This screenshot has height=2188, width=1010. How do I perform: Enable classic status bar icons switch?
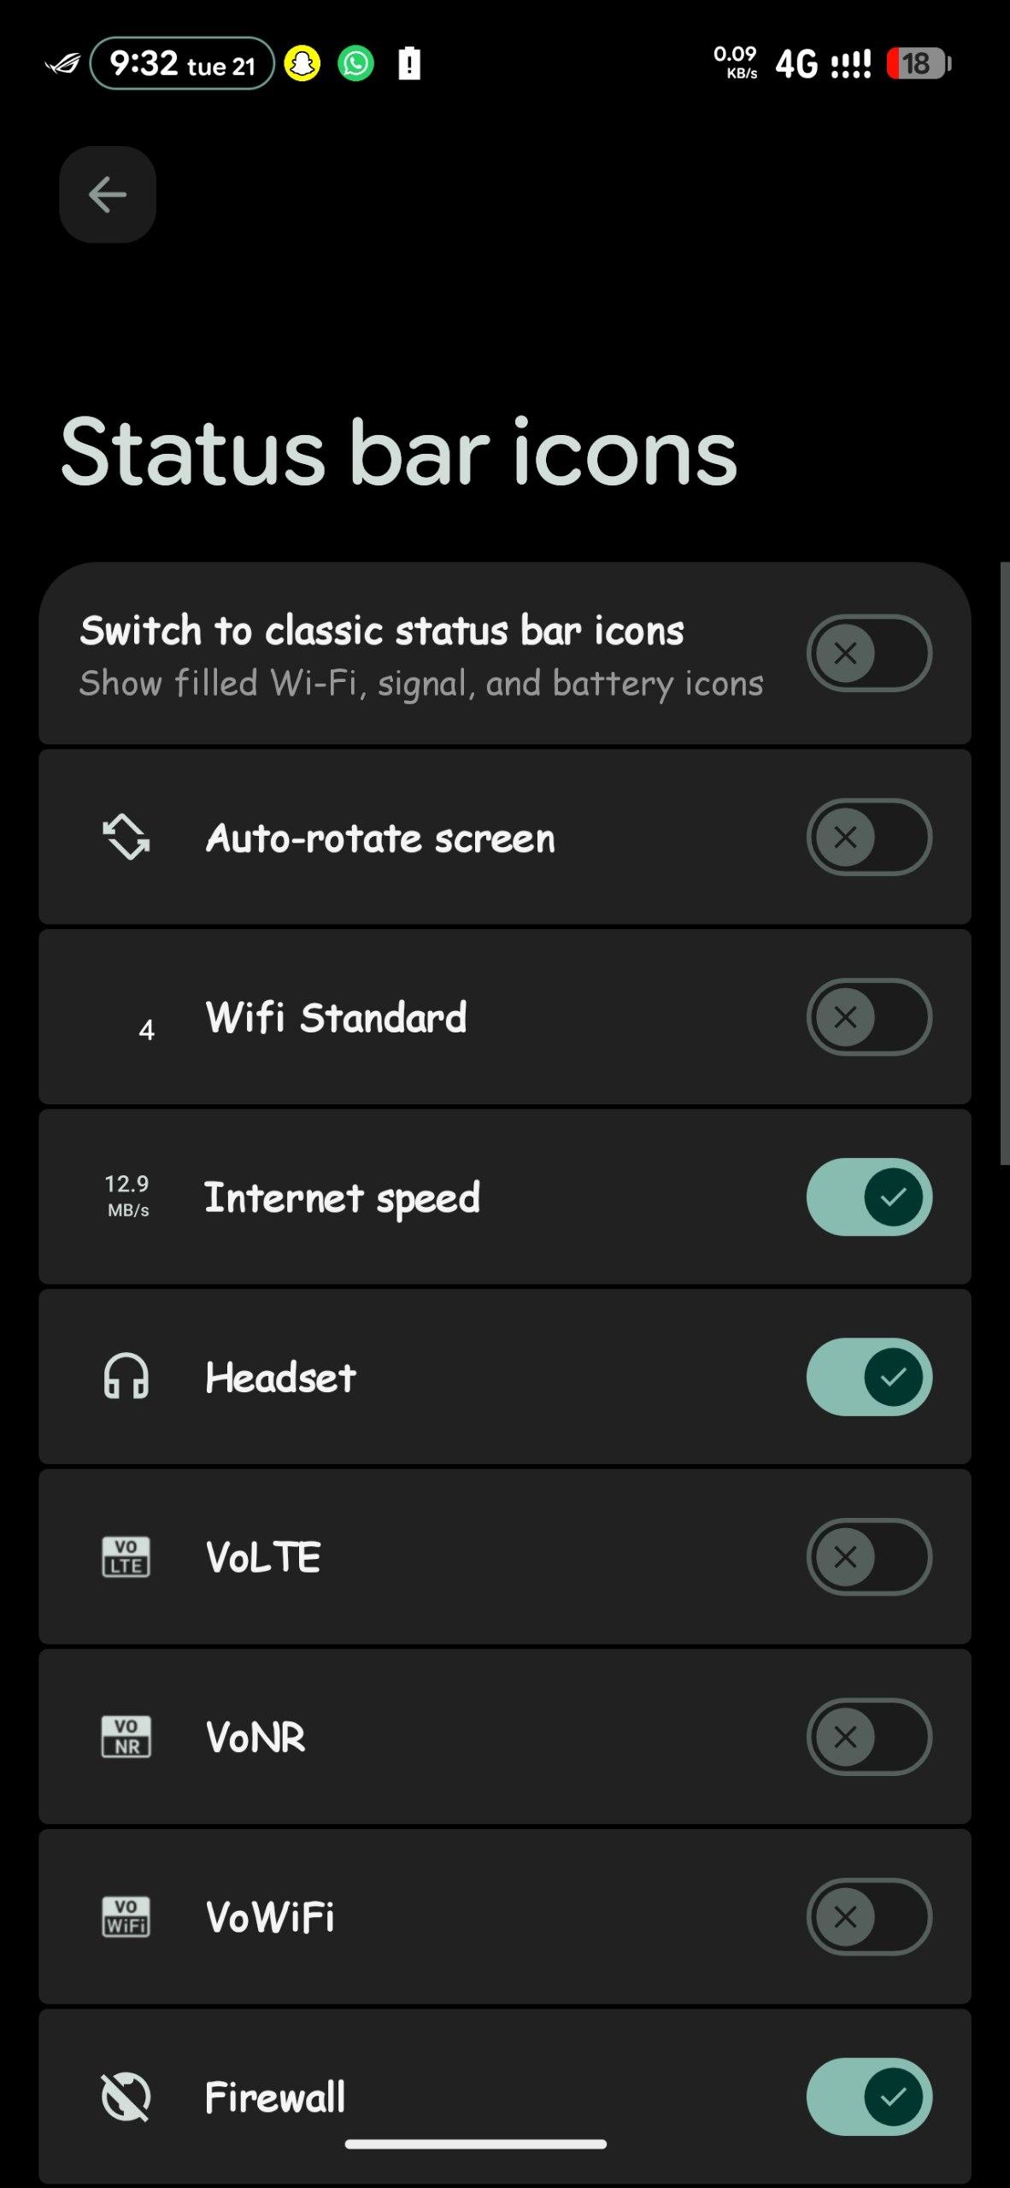[869, 653]
